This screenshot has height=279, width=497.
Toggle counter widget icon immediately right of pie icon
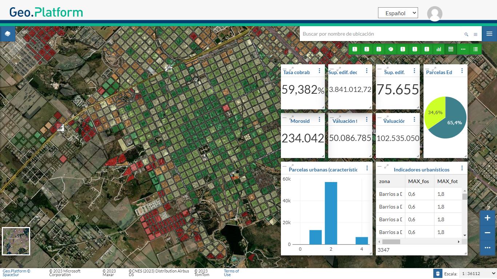point(403,49)
